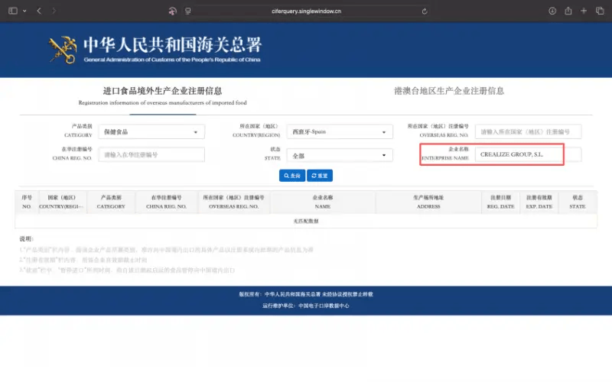Open a new tab with the plus icon
Screen dimensions: 612x382
tap(584, 11)
